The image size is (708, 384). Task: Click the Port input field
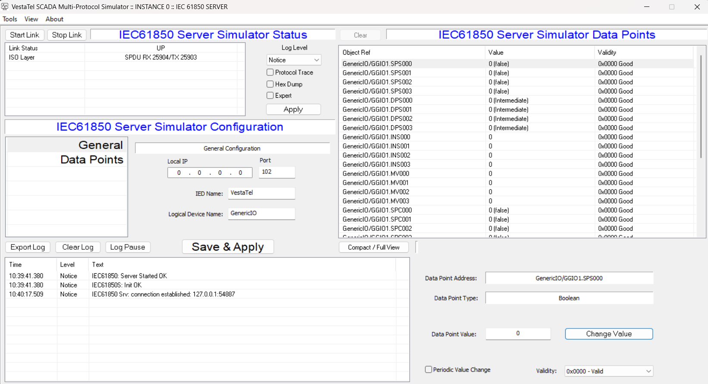pyautogui.click(x=277, y=172)
